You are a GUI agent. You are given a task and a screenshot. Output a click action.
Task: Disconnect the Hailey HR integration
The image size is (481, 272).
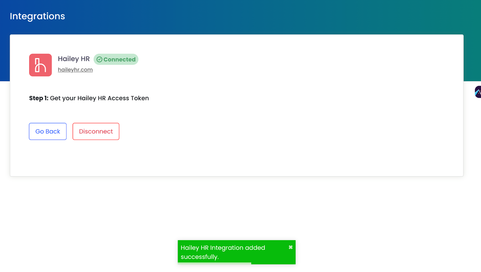[96, 131]
